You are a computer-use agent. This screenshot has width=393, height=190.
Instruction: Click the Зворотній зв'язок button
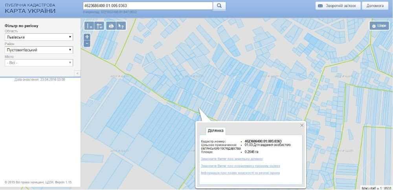338,6
